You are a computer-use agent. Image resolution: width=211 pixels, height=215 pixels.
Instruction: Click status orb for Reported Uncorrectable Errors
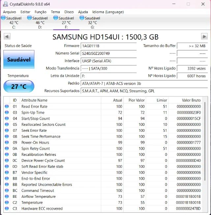(x=7, y=184)
